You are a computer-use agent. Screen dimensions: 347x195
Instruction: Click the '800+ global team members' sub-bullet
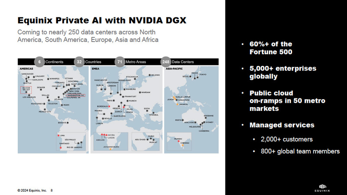pyautogui.click(x=300, y=151)
